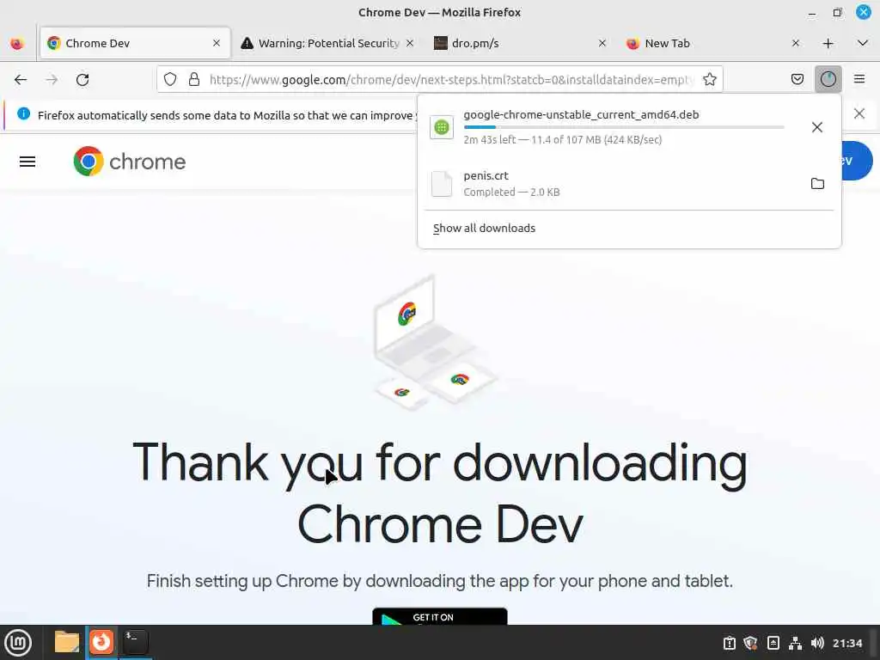
Task: Click the Chrome logo on the page
Action: [x=130, y=162]
